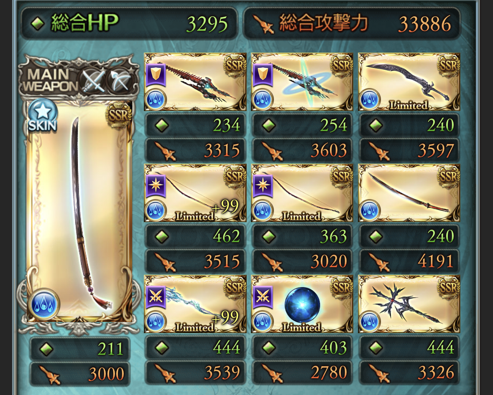Open the +99 icy Limited spear weapon
This screenshot has width=493, height=395.
pyautogui.click(x=195, y=304)
